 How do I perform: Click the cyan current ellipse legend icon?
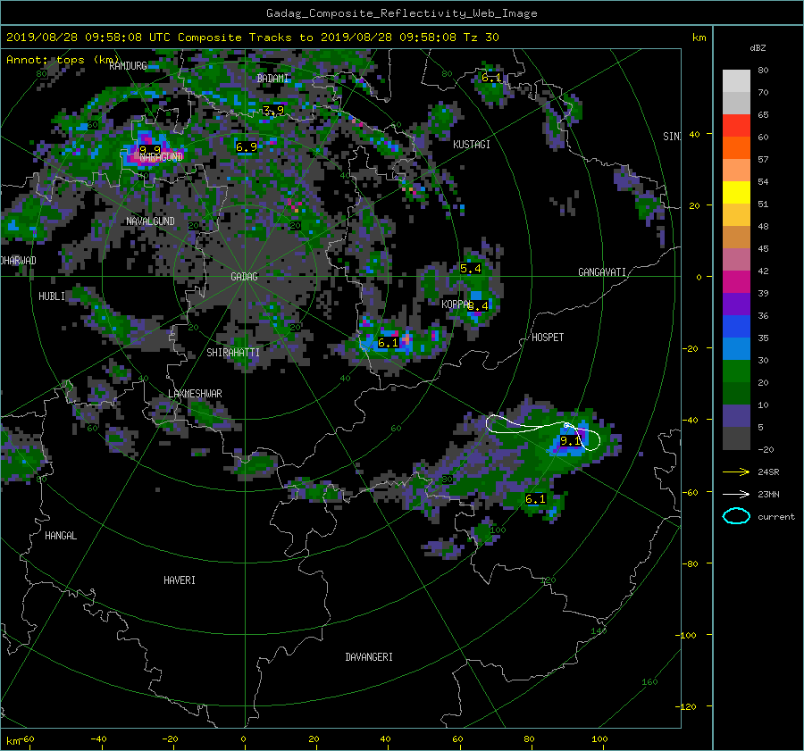(x=736, y=516)
